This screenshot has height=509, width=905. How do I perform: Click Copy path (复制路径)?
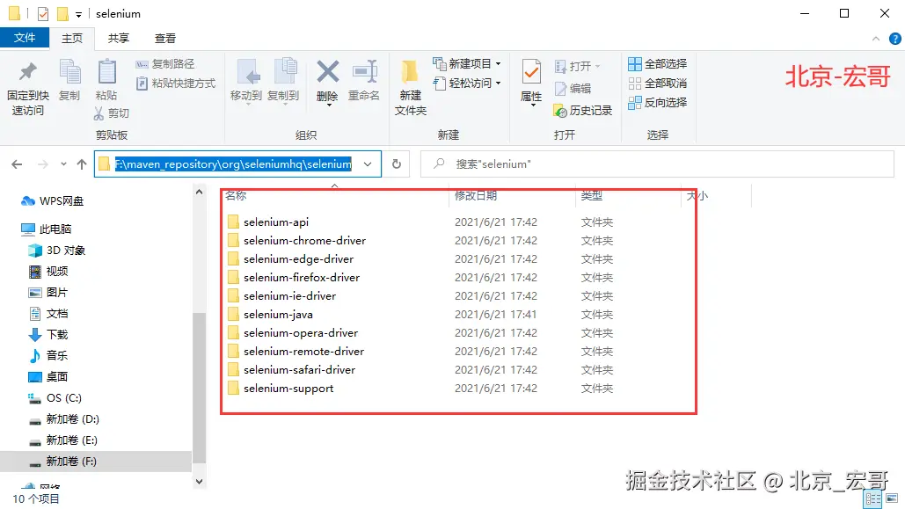coord(165,64)
